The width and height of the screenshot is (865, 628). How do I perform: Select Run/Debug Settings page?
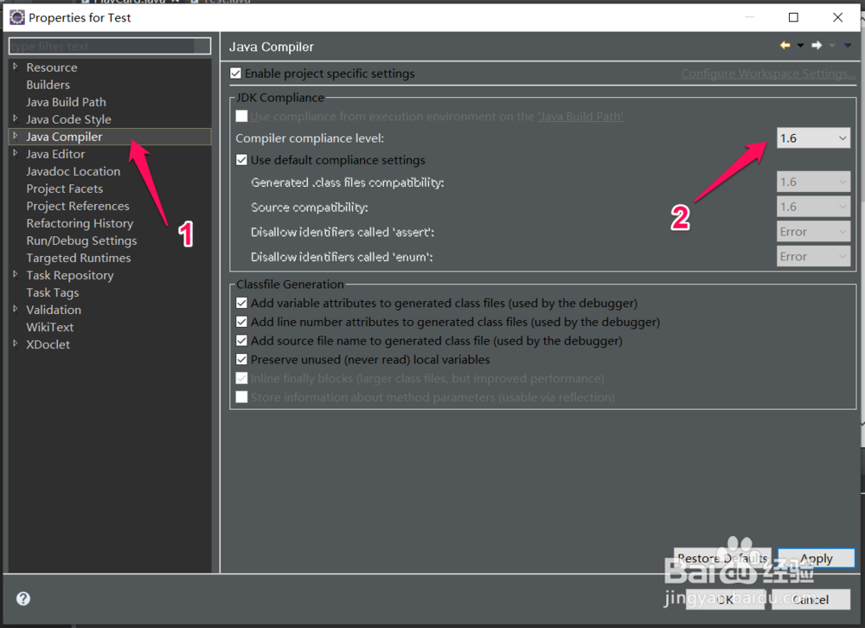click(81, 240)
